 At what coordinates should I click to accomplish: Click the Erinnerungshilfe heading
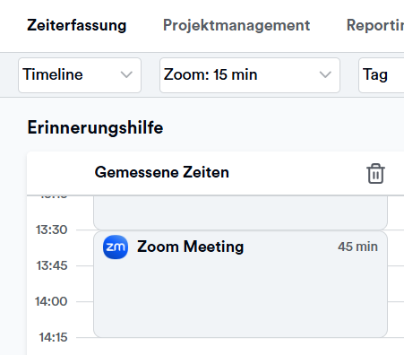[95, 128]
